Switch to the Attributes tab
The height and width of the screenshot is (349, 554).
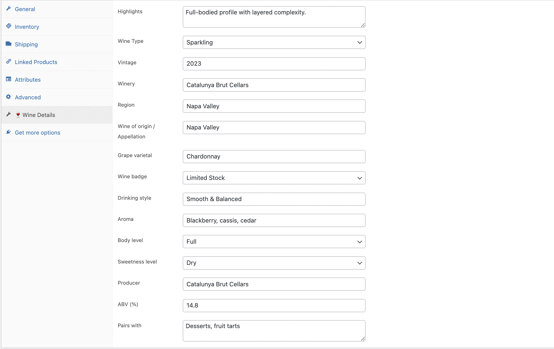tap(28, 79)
